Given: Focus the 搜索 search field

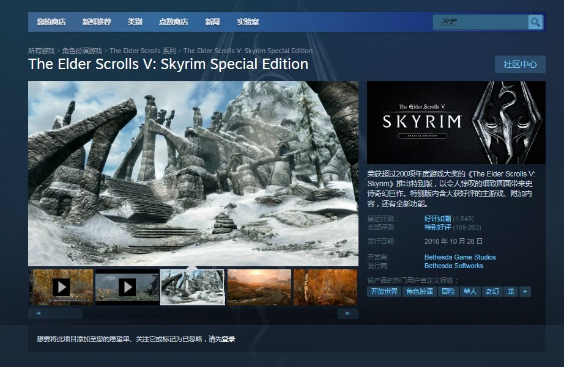Looking at the screenshot, I should 481,22.
